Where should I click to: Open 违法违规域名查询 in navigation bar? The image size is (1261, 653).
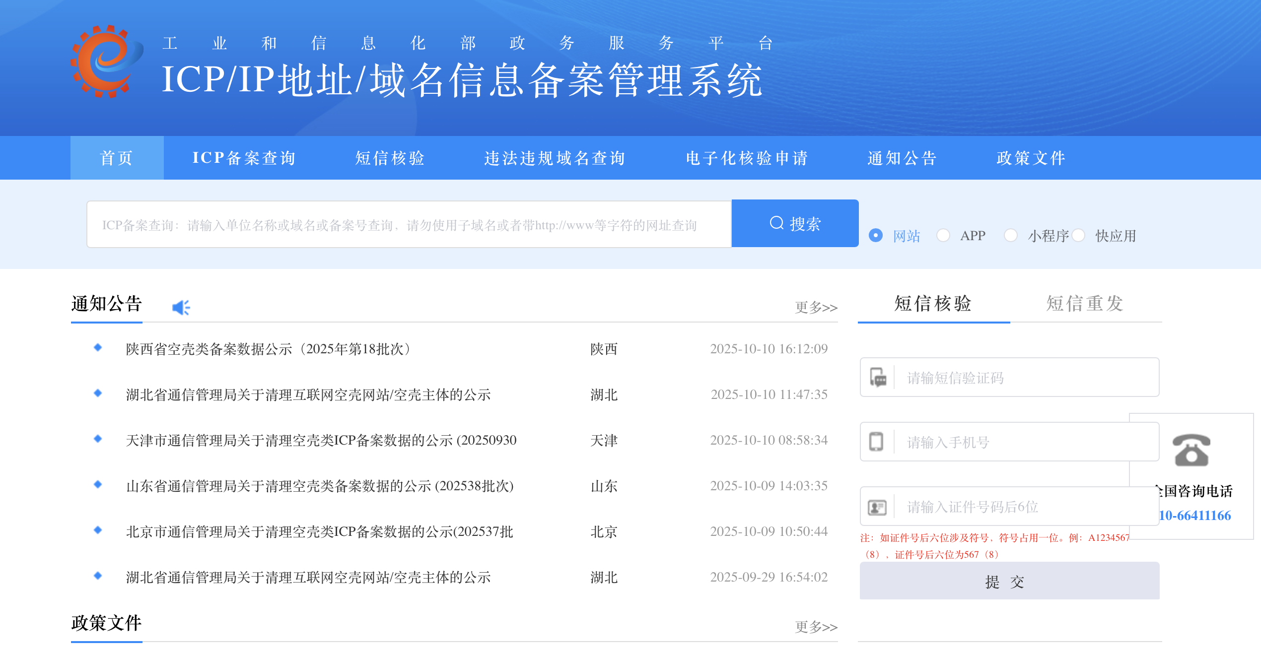[x=555, y=158]
